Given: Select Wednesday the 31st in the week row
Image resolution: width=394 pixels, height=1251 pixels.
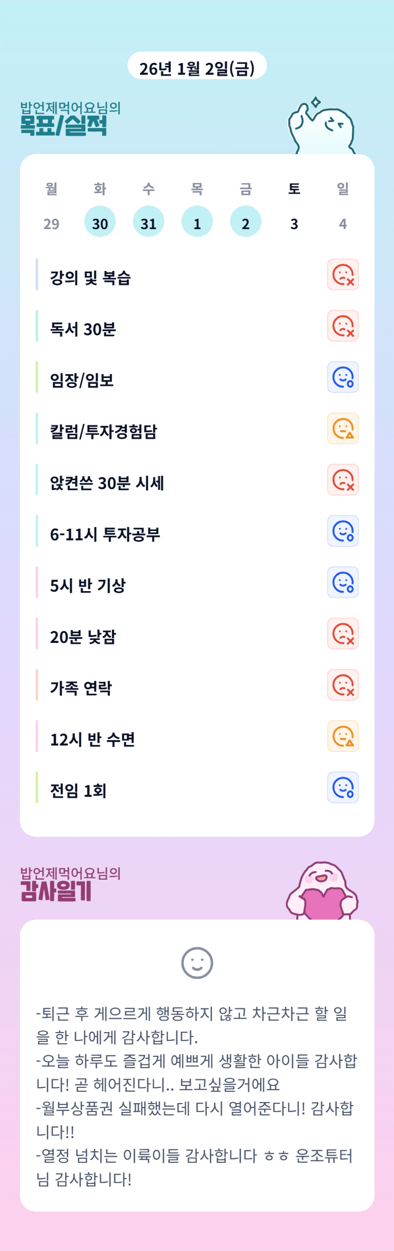Looking at the screenshot, I should (149, 222).
